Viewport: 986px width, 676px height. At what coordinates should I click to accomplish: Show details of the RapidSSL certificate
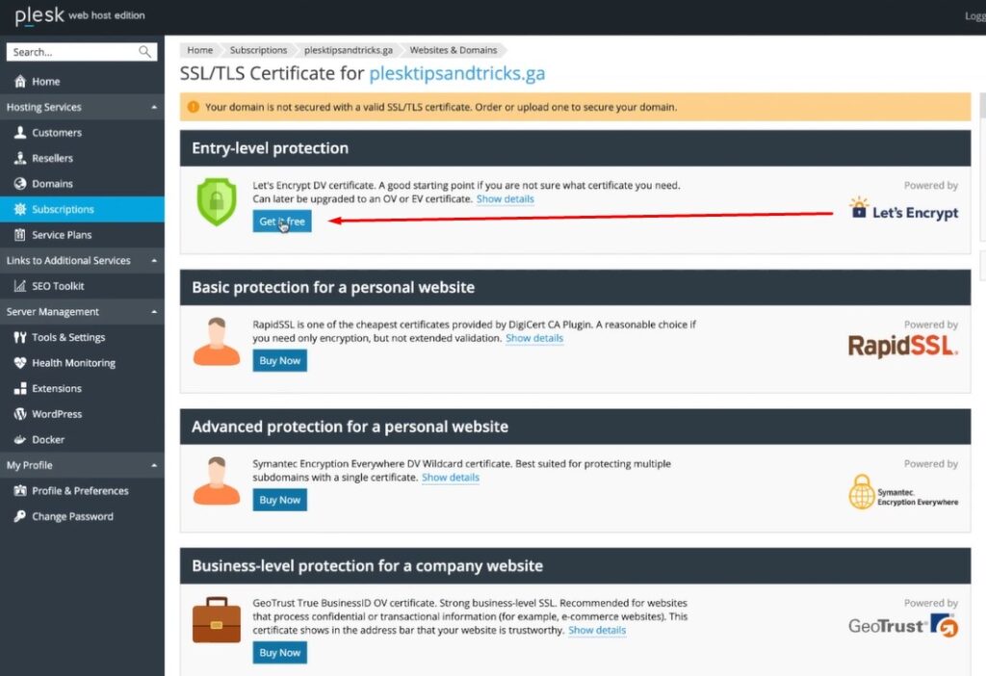(x=534, y=338)
